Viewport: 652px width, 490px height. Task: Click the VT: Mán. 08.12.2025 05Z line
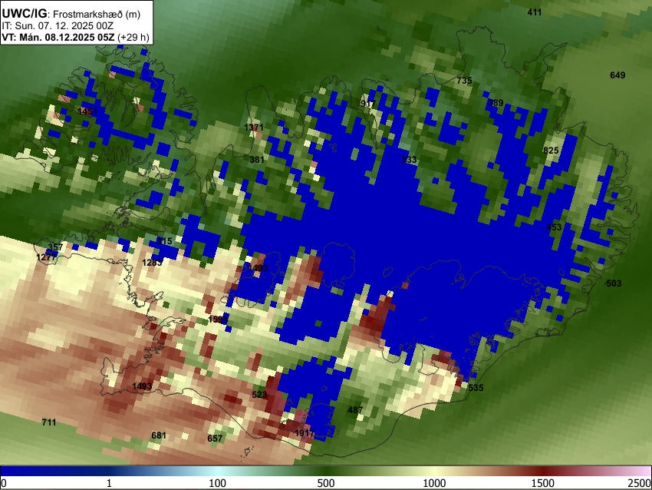75,37
